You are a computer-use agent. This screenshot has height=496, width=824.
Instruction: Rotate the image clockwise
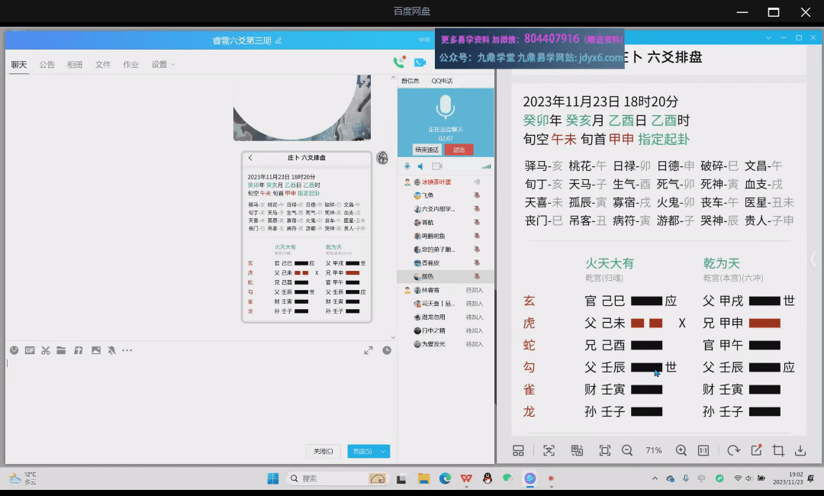tap(733, 450)
